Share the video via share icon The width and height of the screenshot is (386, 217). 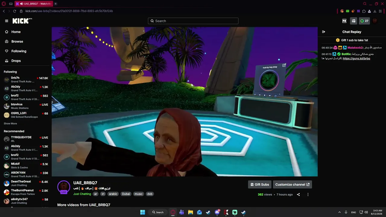click(x=298, y=194)
